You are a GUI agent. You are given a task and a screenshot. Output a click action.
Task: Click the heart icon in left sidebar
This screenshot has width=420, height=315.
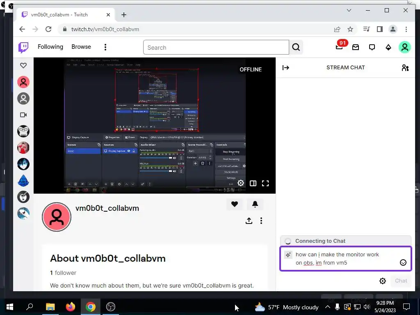pos(23,65)
